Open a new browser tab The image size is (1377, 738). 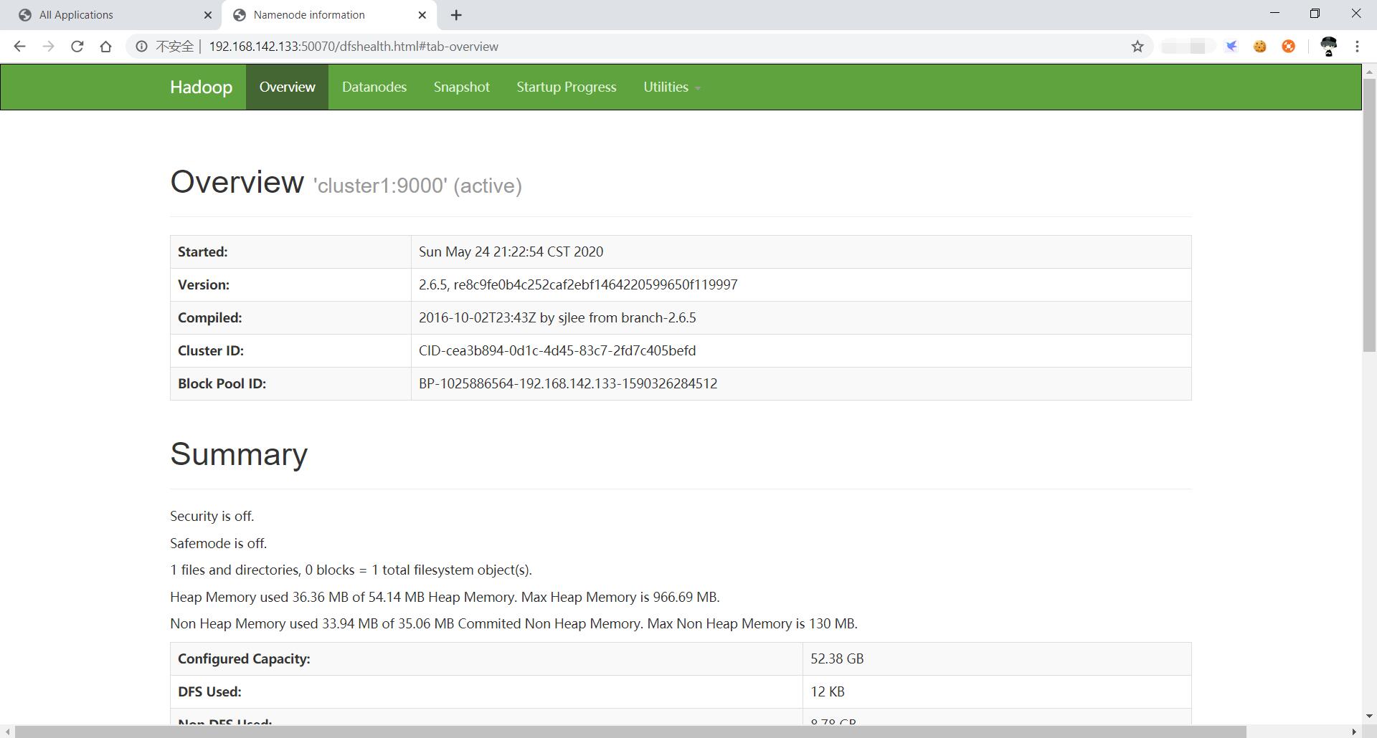[x=456, y=15]
